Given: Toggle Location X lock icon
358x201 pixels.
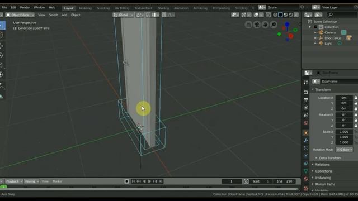Looking at the screenshot, I should [x=356, y=98].
